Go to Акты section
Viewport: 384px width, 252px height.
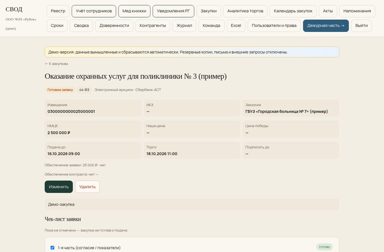tap(328, 11)
